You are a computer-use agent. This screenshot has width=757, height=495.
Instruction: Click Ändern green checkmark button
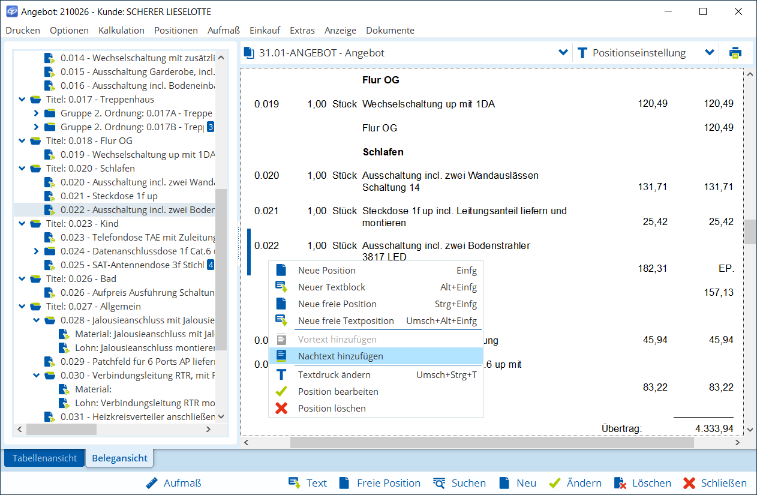575,483
